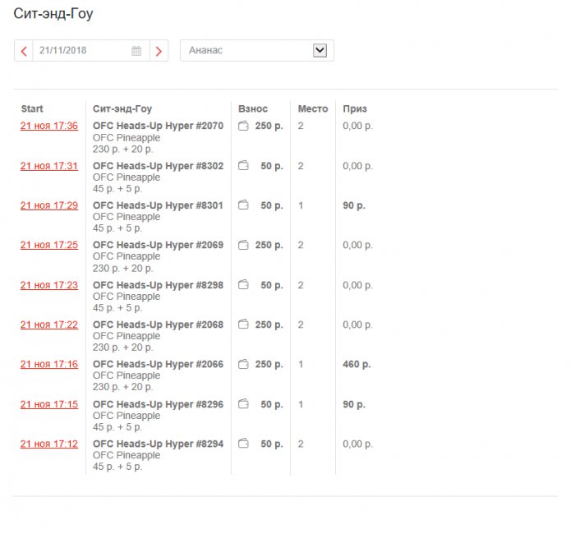Click wallet icon for tournament #8302
This screenshot has height=534, width=575.
[243, 165]
